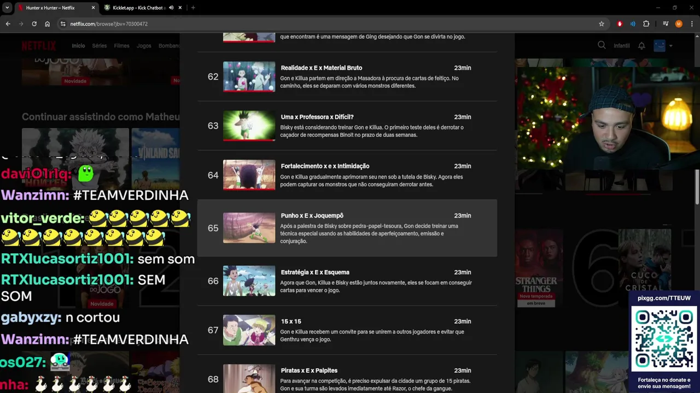Click the description text of episode 64
700x393 pixels.
click(x=371, y=181)
